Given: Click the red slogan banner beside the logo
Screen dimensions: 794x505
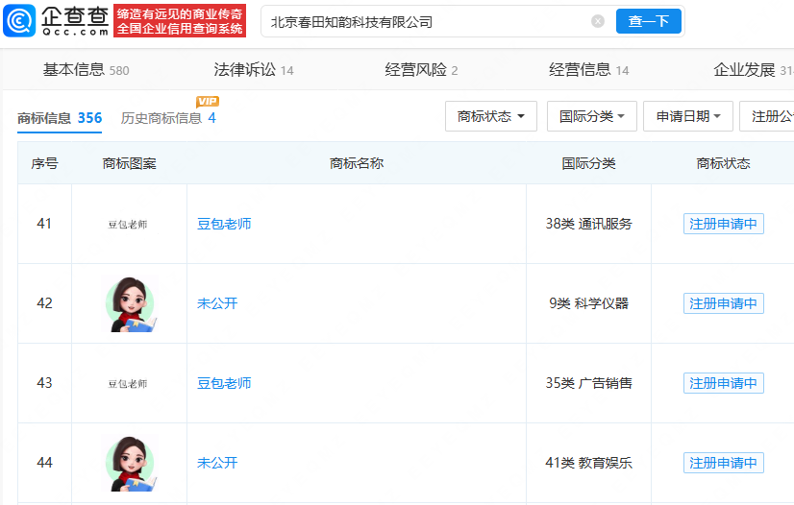Looking at the screenshot, I should coord(180,21).
